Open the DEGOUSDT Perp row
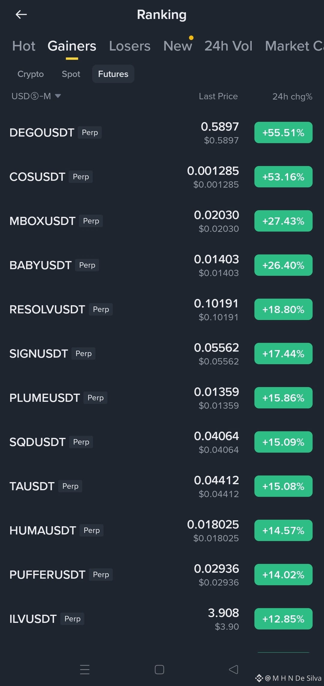Screen dimensions: 324x686 click(x=162, y=133)
